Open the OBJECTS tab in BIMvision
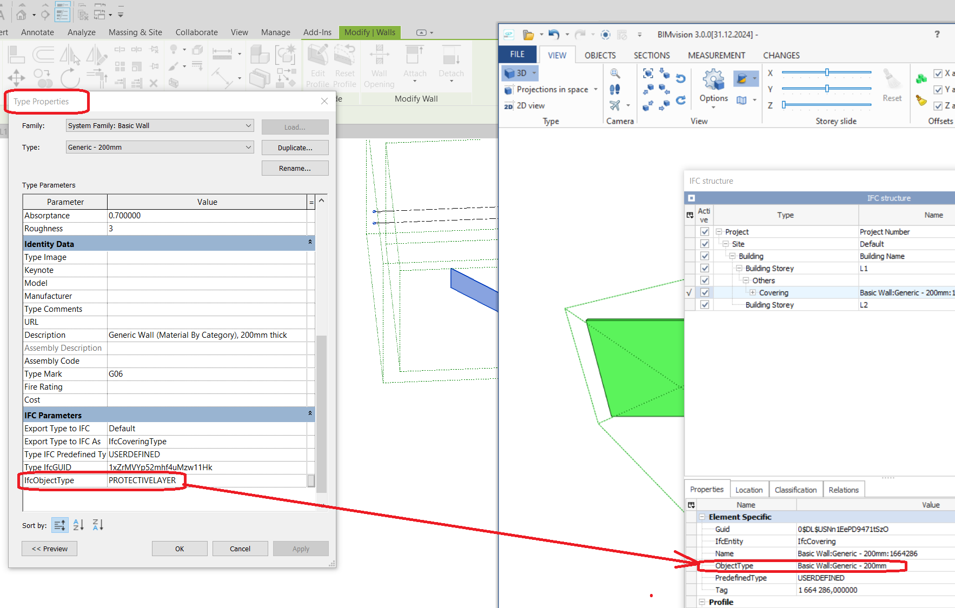Image resolution: width=955 pixels, height=608 pixels. 600,55
